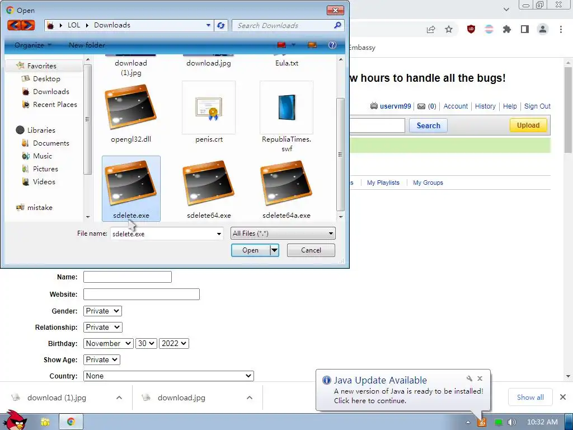The height and width of the screenshot is (430, 573).
Task: Select the sdelete.exe file icon
Action: (131, 183)
